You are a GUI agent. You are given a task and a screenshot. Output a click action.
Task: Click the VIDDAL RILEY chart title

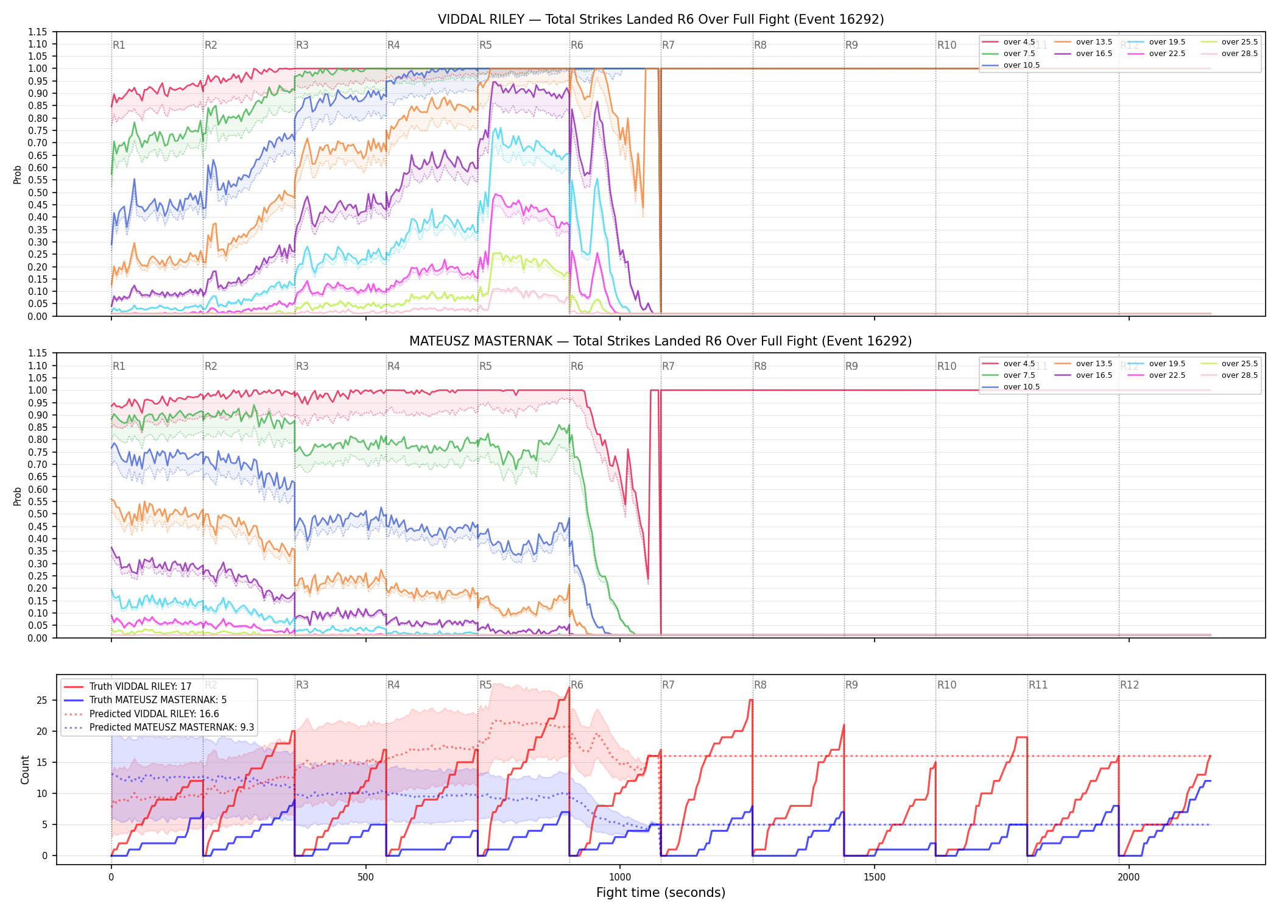click(661, 19)
